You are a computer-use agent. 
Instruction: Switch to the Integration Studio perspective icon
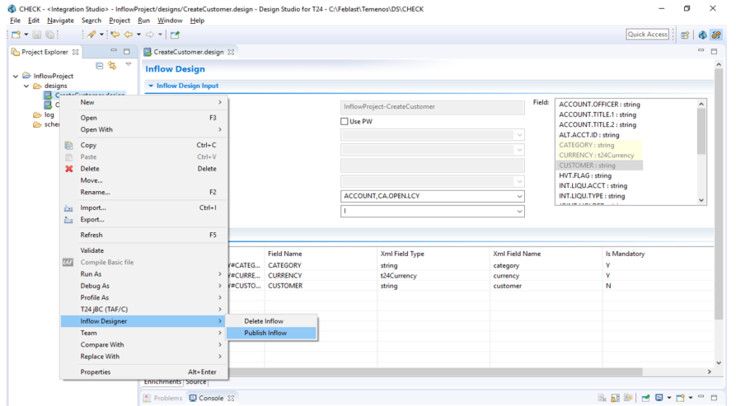coord(716,35)
